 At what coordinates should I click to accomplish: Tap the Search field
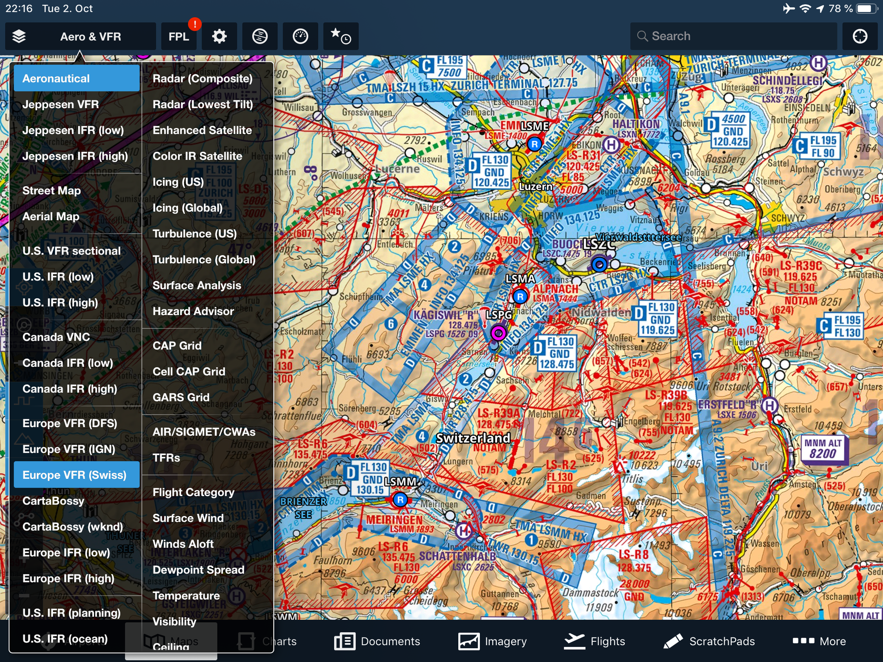point(733,36)
